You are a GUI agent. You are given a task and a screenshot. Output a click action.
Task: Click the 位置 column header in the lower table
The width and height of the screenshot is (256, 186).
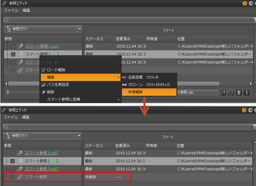click(x=214, y=146)
